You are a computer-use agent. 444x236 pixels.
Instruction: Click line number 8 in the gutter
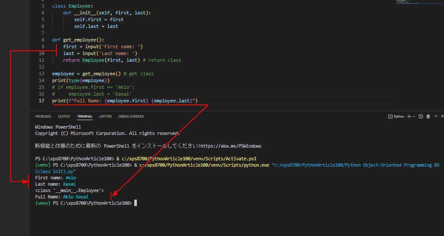tap(43, 40)
